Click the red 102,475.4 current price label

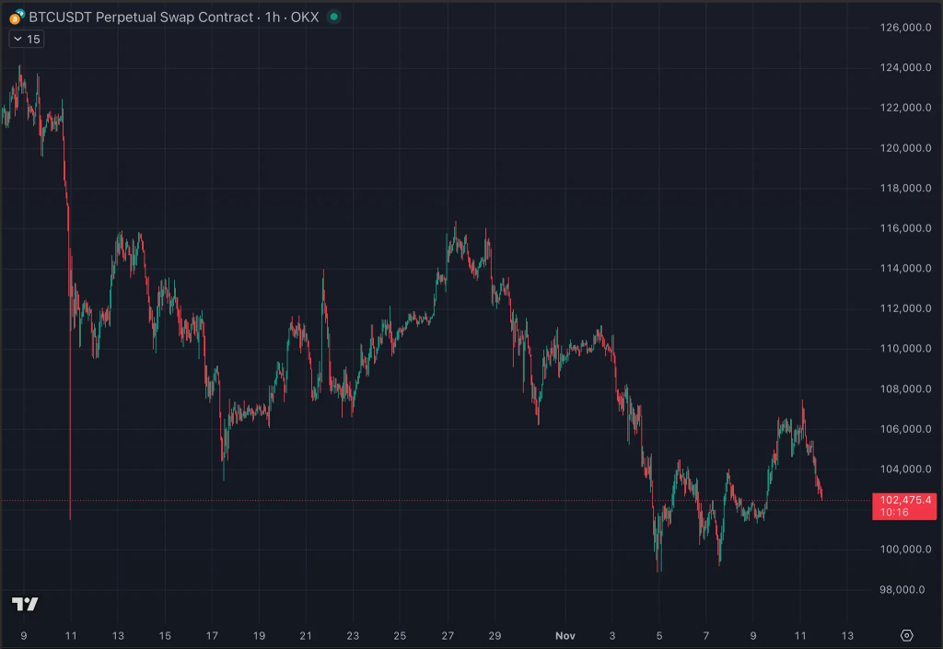tap(903, 500)
